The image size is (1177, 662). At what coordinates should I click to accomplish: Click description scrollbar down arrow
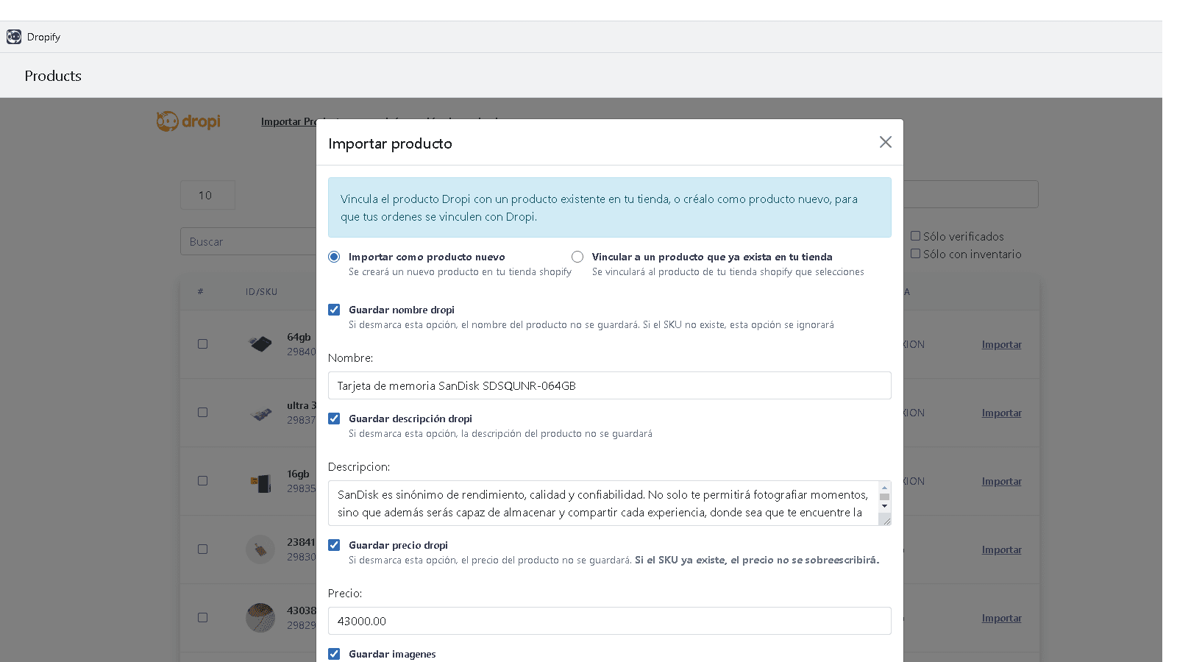(884, 506)
